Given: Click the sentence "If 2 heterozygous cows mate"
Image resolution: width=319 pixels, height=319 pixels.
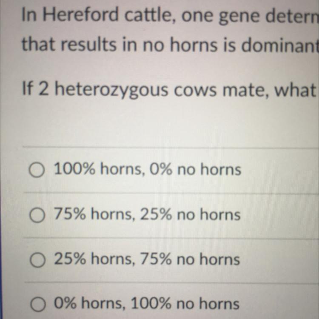Looking at the screenshot, I should 170,90.
